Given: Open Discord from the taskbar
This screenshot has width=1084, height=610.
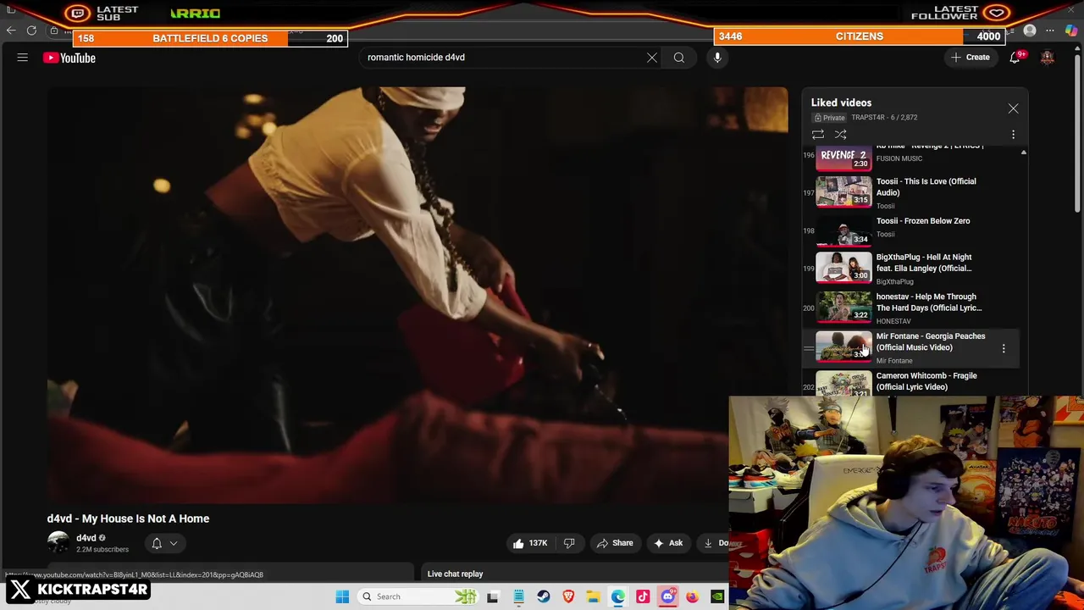Looking at the screenshot, I should tap(667, 596).
